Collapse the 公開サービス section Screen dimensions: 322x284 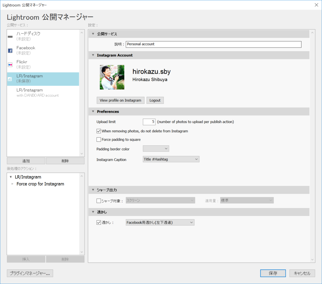(93, 34)
